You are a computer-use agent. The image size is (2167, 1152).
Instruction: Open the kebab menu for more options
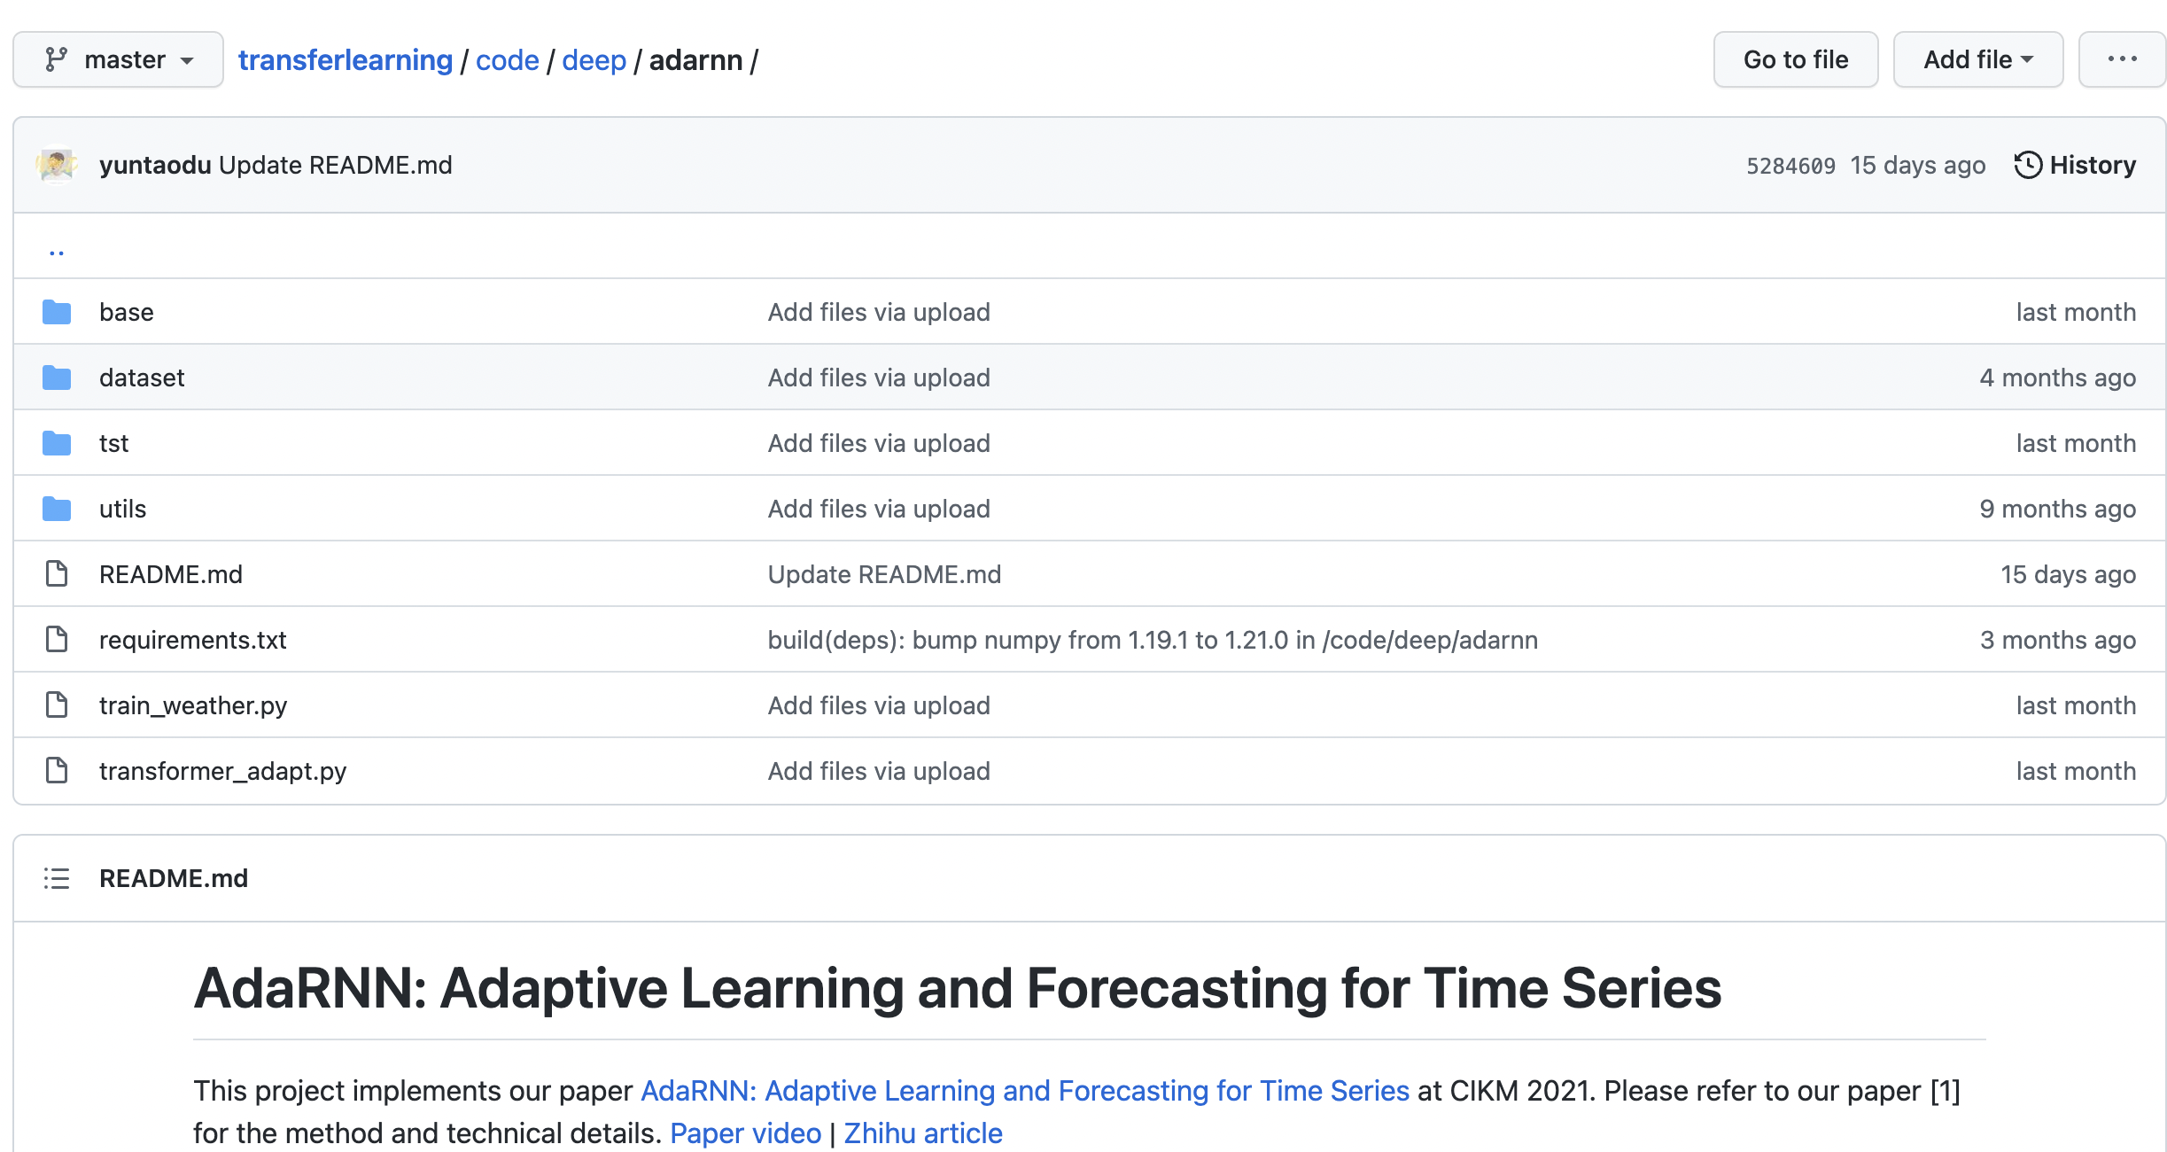click(2122, 58)
